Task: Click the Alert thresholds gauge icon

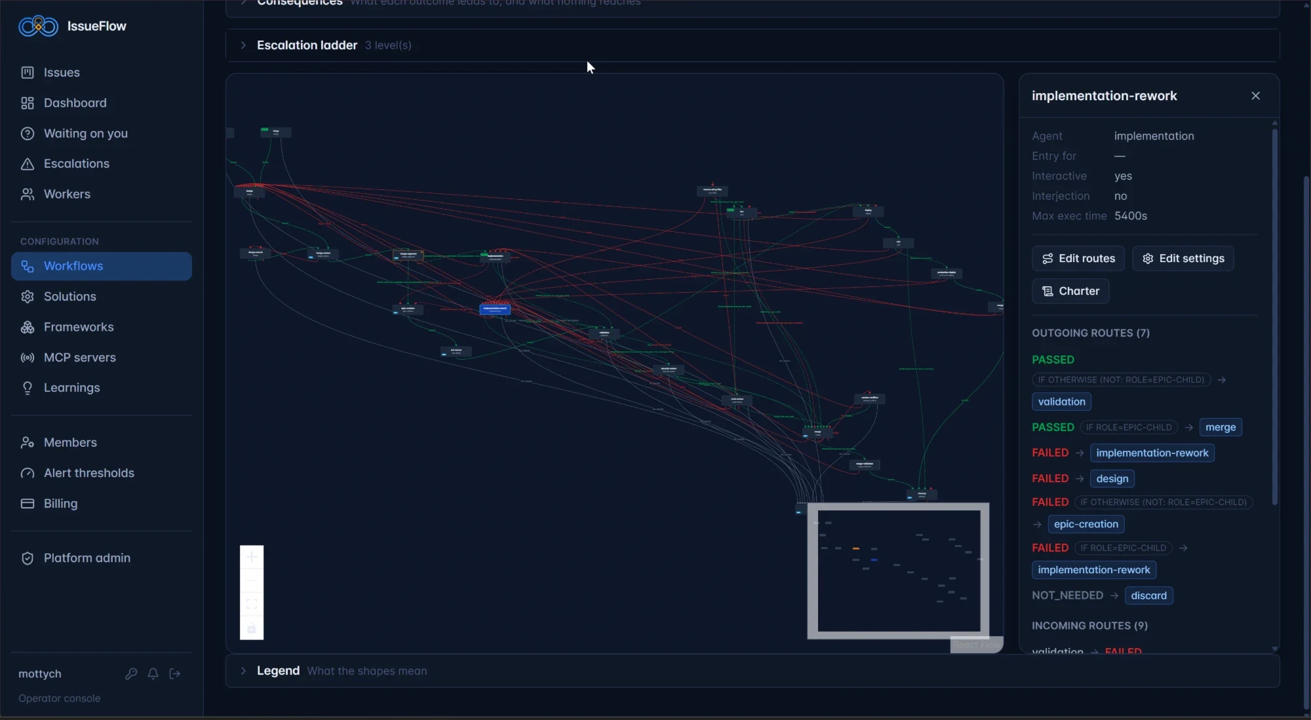Action: pos(28,474)
